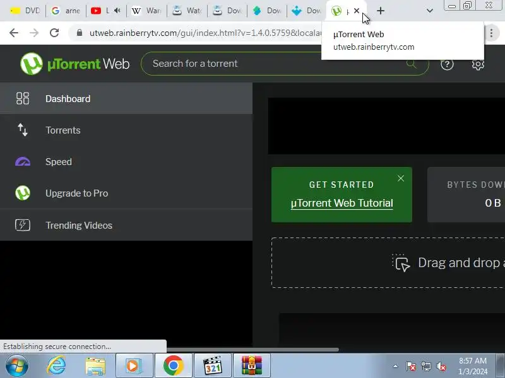Reload the current page
This screenshot has width=505, height=378.
point(54,33)
